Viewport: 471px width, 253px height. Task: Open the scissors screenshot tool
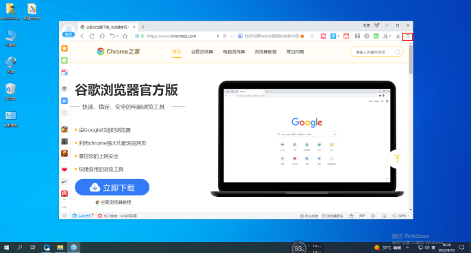[x=385, y=36]
